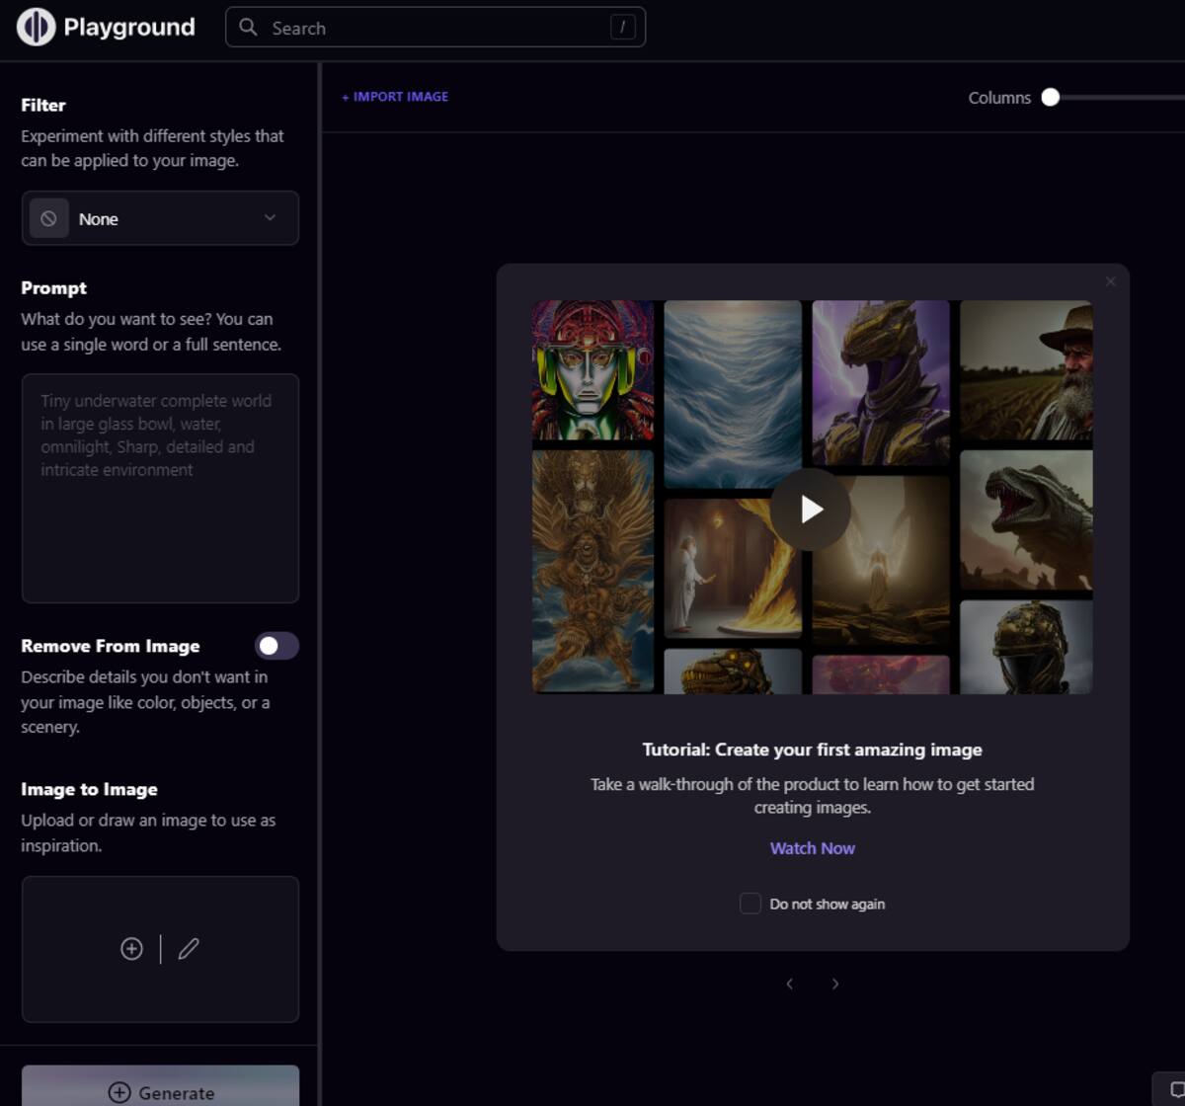
Task: Click the Columns label
Action: (999, 97)
